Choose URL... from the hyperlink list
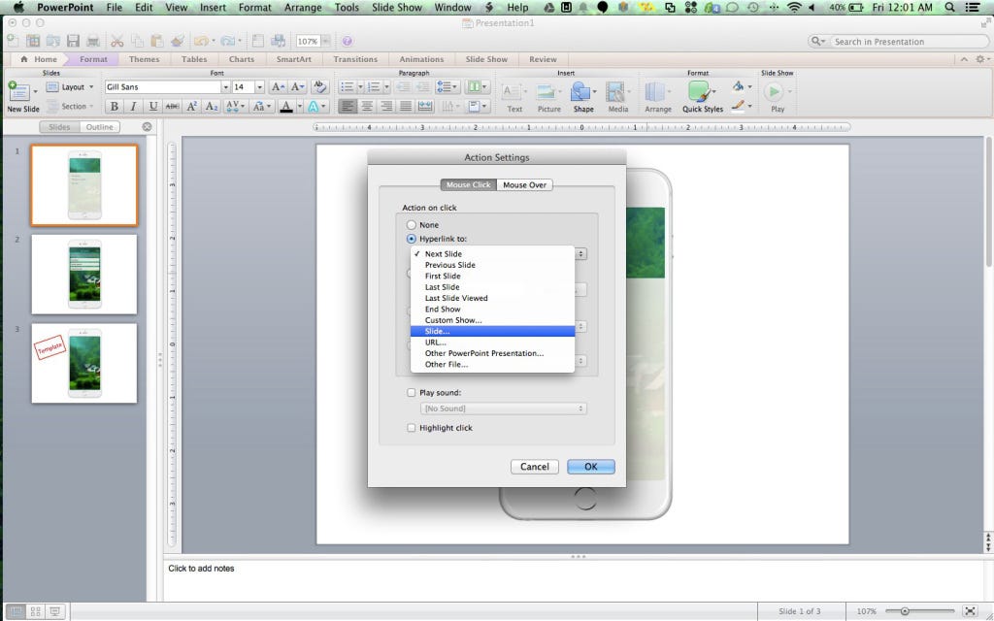This screenshot has width=994, height=621. click(492, 343)
